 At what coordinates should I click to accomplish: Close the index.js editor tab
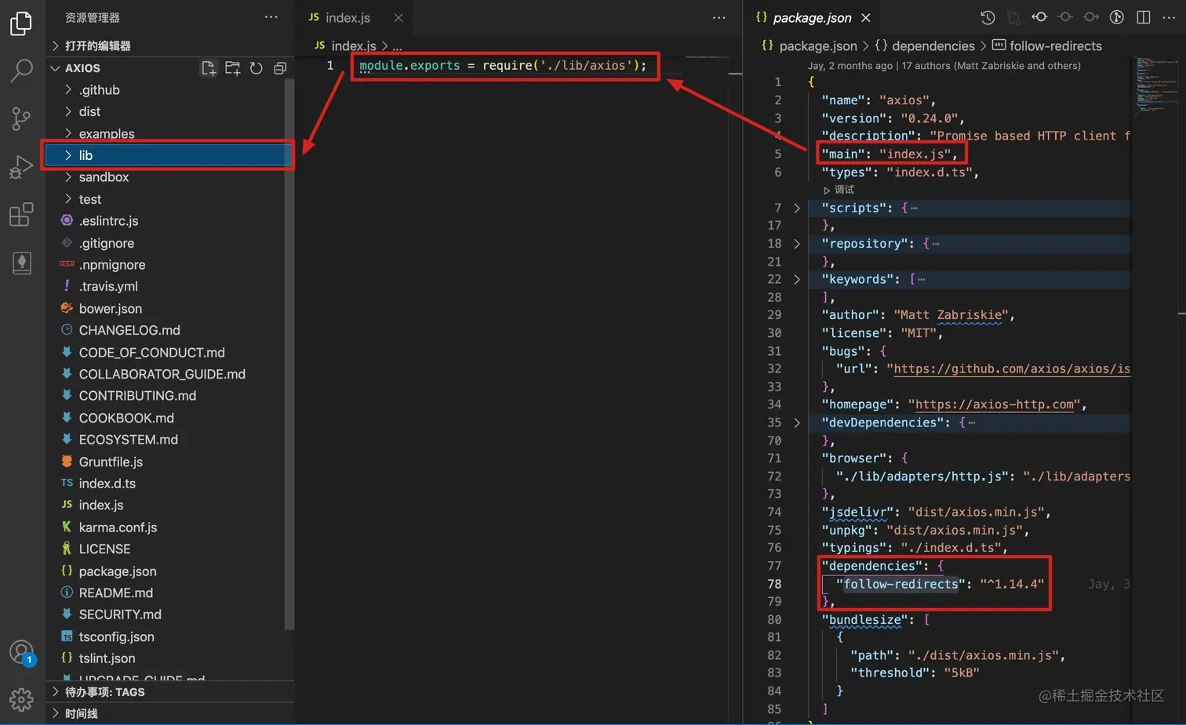tap(398, 17)
